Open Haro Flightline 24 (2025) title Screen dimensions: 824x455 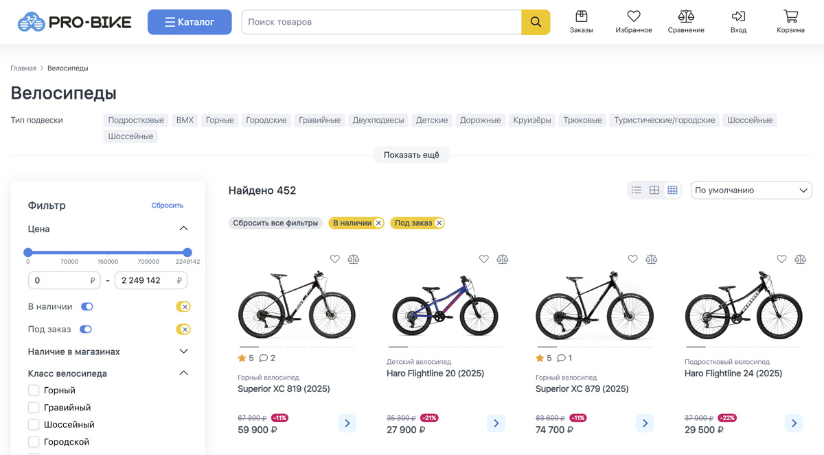coord(733,373)
